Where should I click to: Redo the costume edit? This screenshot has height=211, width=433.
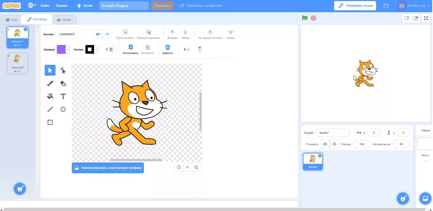pyautogui.click(x=107, y=34)
